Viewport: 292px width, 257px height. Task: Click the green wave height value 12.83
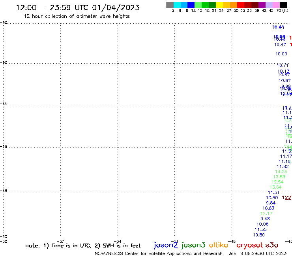pos(279,177)
